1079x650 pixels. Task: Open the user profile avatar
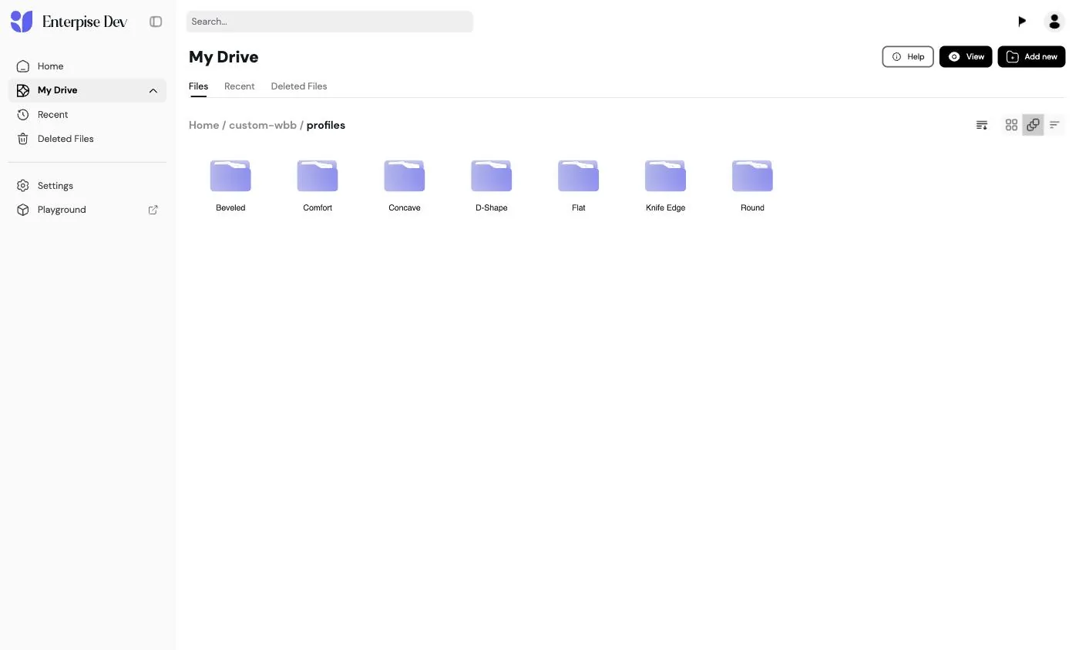1054,22
